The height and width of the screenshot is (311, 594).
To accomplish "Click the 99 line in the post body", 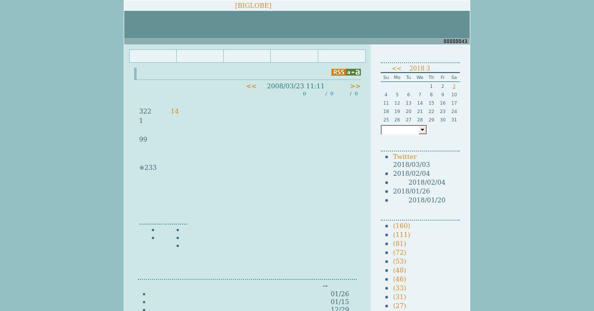I will (x=143, y=140).
